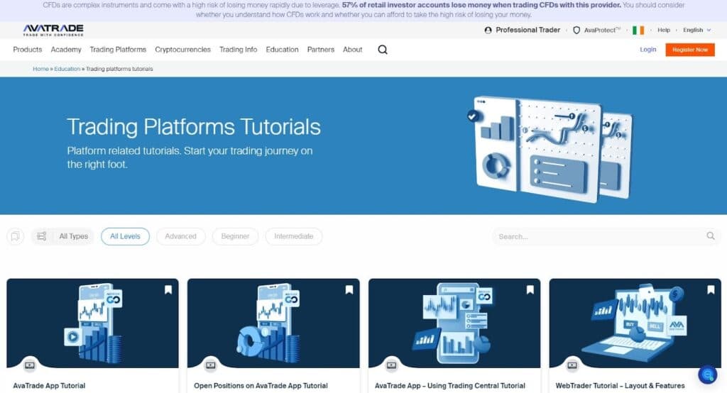Open the All Types filter dropdown
This screenshot has width=727, height=393.
pyautogui.click(x=62, y=236)
